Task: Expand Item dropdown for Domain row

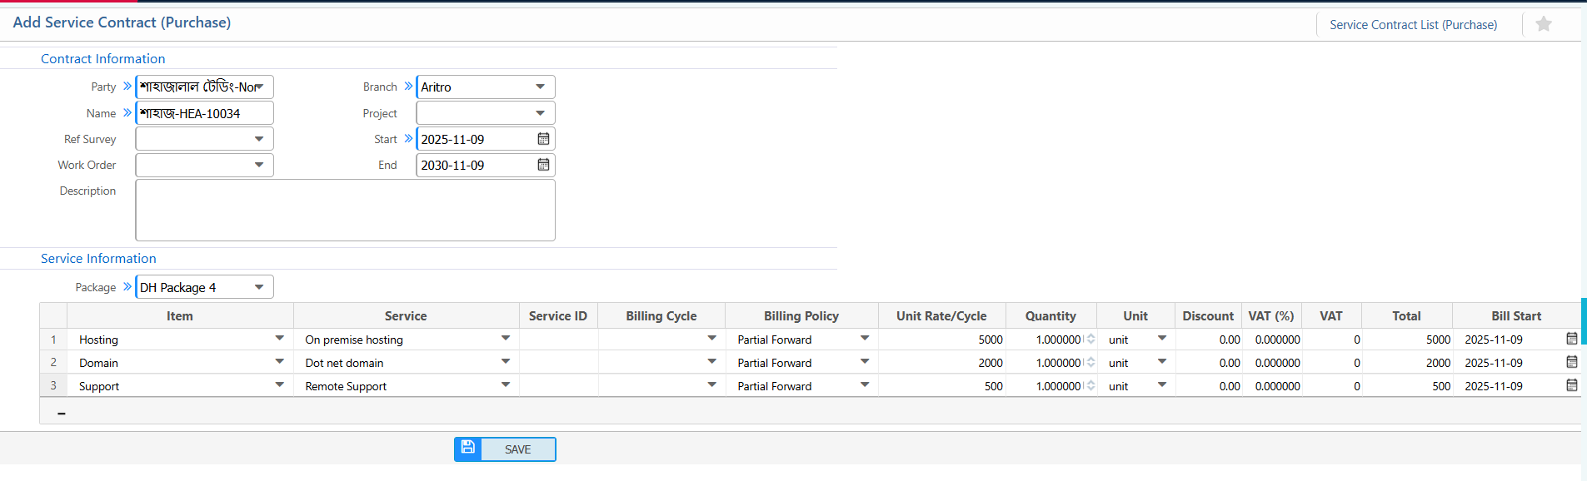Action: coord(279,362)
